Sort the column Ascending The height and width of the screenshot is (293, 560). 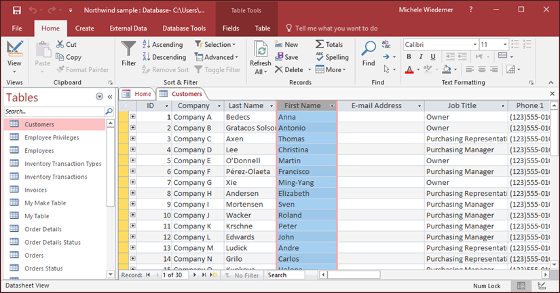(163, 44)
